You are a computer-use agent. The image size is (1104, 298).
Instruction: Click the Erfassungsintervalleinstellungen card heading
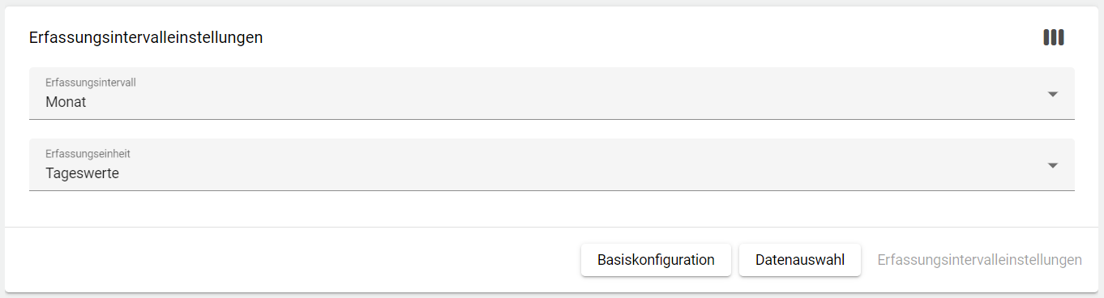coord(146,37)
